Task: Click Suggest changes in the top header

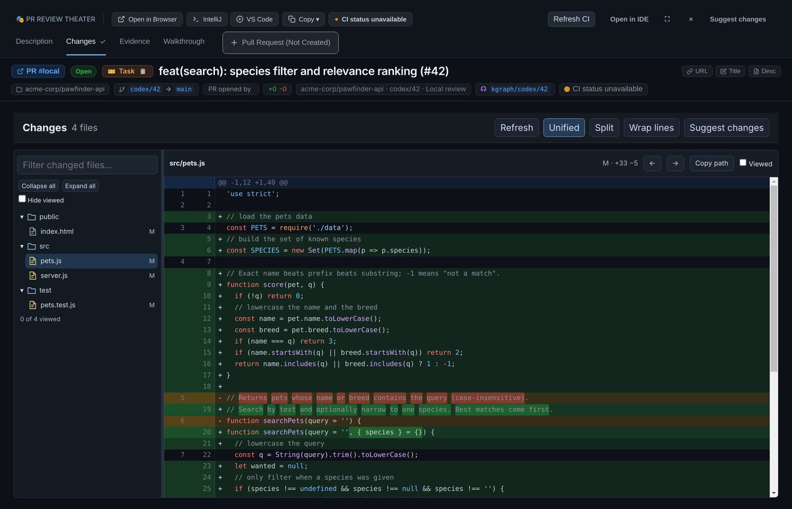Action: 738,19
